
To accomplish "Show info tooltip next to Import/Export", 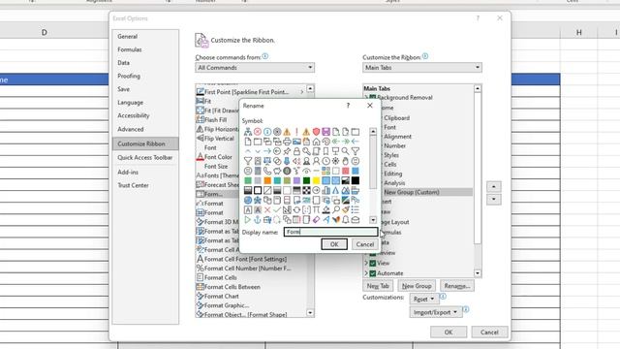I will click(x=466, y=310).
